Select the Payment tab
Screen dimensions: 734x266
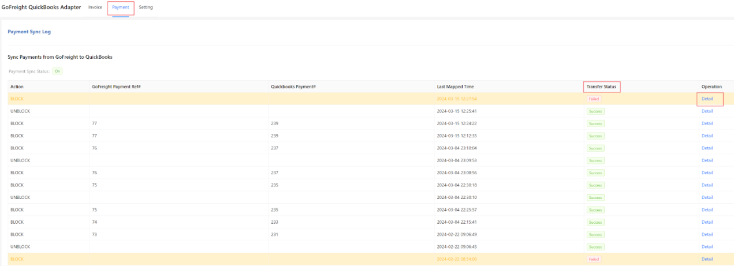pos(121,8)
